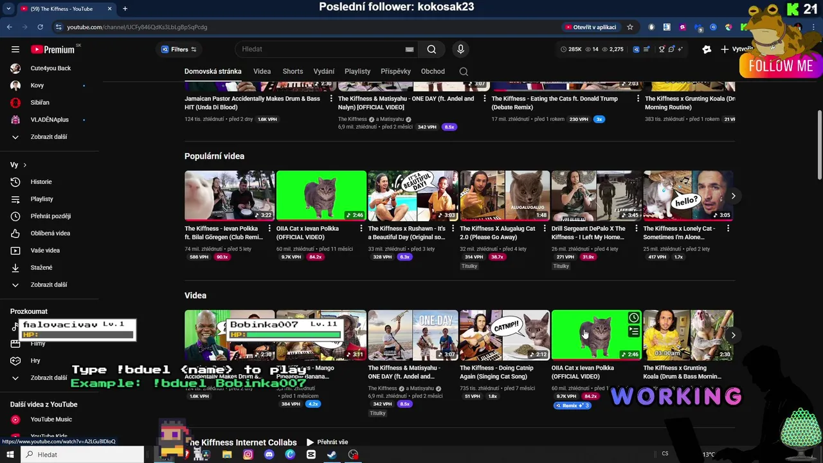The width and height of the screenshot is (823, 463).
Task: Click the page vertical scrollbar
Action: point(819,145)
